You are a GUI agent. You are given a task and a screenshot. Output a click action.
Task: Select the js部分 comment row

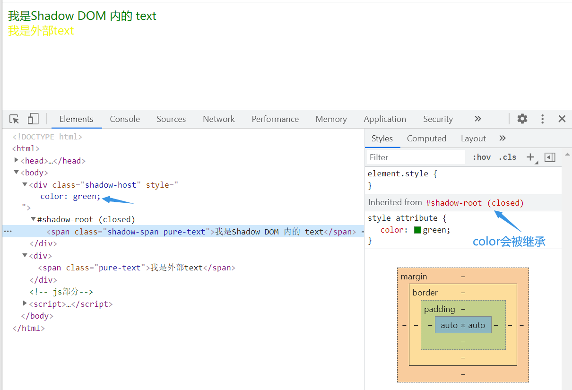tap(61, 292)
